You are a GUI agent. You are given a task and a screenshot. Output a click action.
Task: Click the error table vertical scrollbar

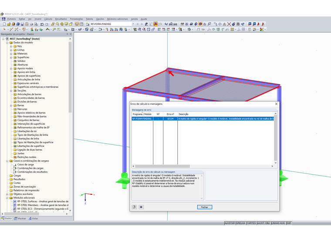point(276,138)
